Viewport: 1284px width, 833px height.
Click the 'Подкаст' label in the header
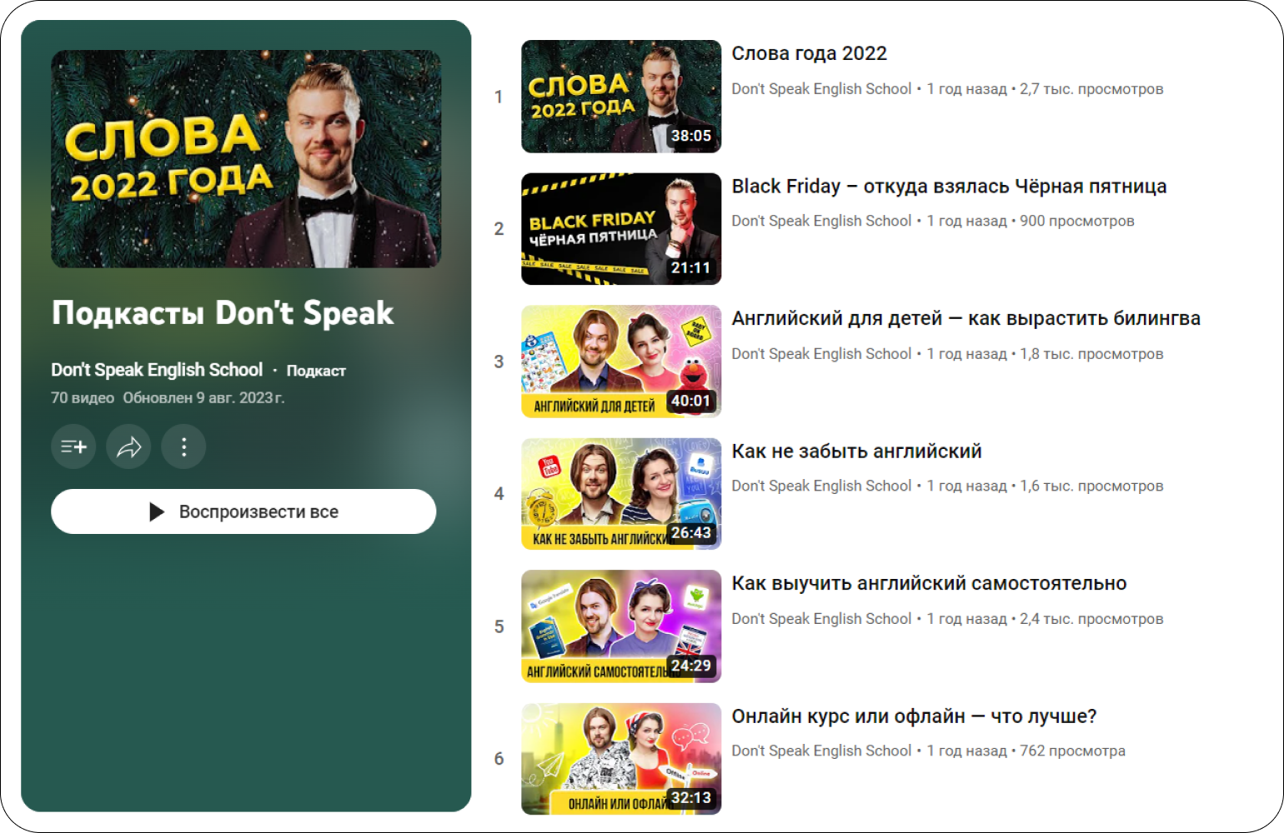click(316, 371)
